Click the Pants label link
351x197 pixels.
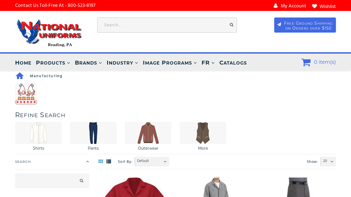tap(93, 148)
